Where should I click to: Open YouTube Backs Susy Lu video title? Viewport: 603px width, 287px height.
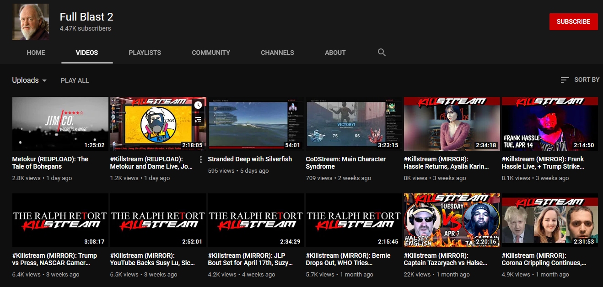click(x=152, y=259)
